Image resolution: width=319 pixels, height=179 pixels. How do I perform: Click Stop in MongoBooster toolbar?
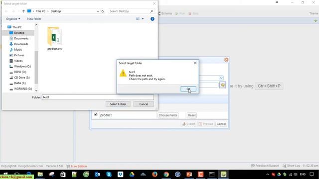tap(193, 13)
